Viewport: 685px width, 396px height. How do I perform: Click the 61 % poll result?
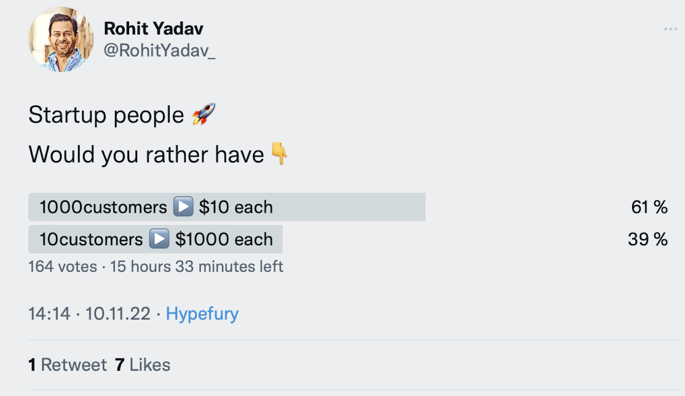point(649,207)
